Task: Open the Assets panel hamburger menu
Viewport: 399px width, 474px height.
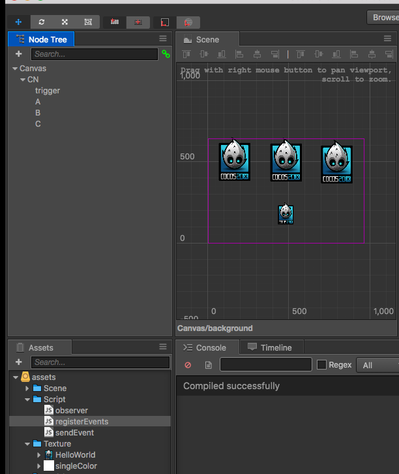Action: [x=163, y=347]
